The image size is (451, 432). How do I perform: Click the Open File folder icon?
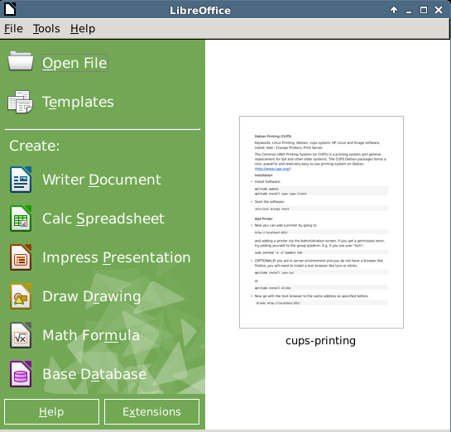[21, 60]
